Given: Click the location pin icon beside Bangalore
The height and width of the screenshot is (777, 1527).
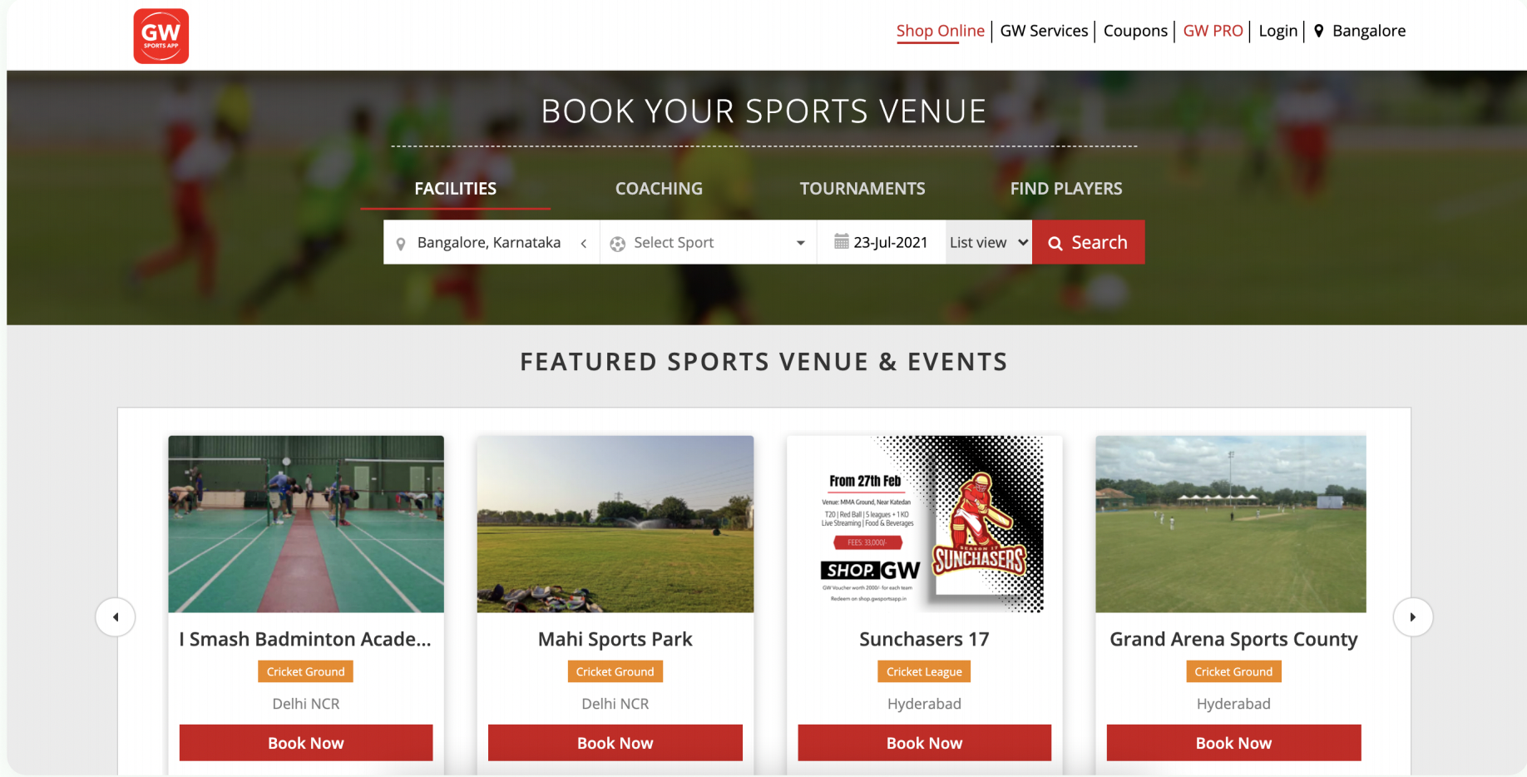Looking at the screenshot, I should point(1318,31).
